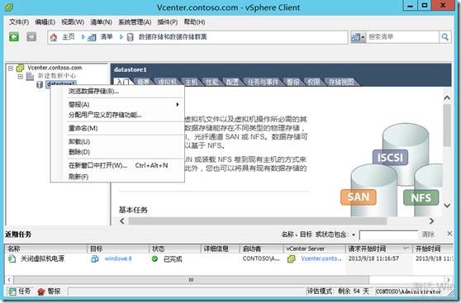Collapse the Vcenter.contoso.com tree node

(x=11, y=69)
